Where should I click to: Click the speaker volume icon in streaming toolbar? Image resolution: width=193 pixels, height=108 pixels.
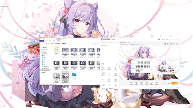(157, 83)
